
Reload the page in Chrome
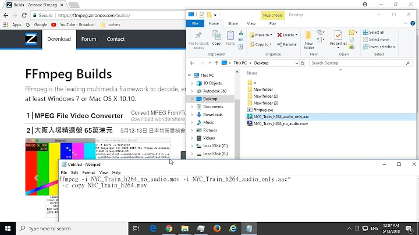tap(24, 15)
